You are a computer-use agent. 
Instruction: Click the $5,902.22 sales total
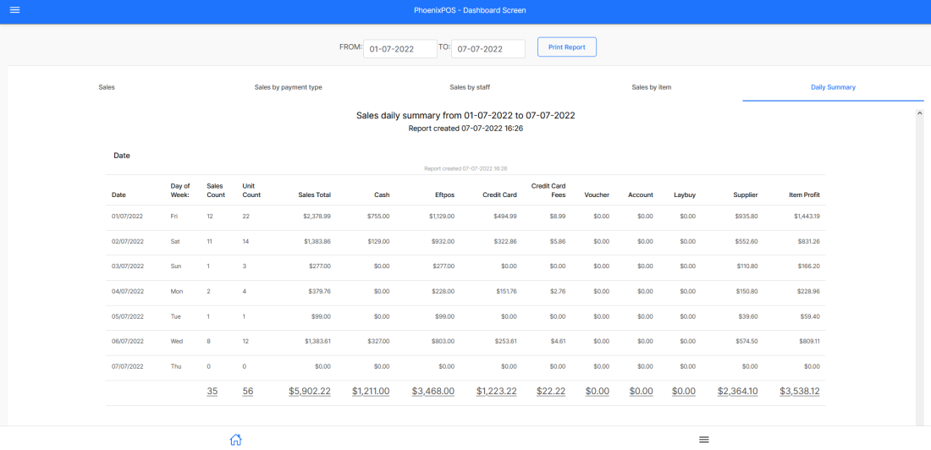pyautogui.click(x=310, y=391)
